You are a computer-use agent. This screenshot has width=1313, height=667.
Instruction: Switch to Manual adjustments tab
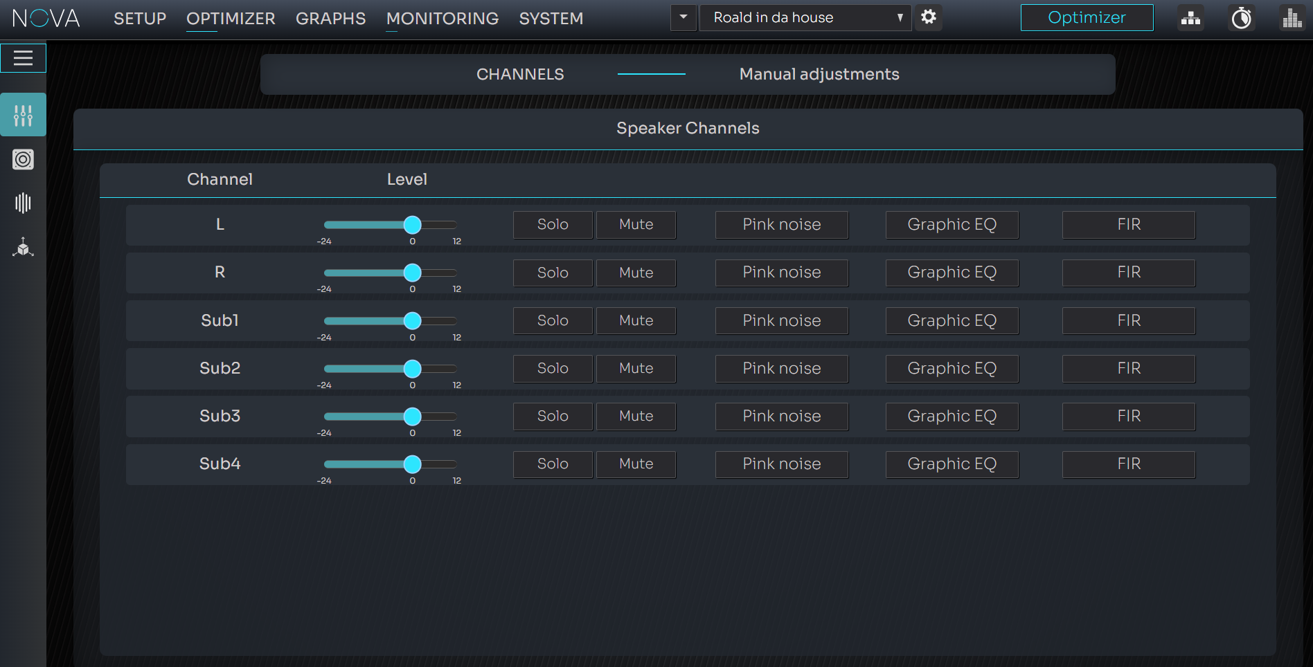819,74
